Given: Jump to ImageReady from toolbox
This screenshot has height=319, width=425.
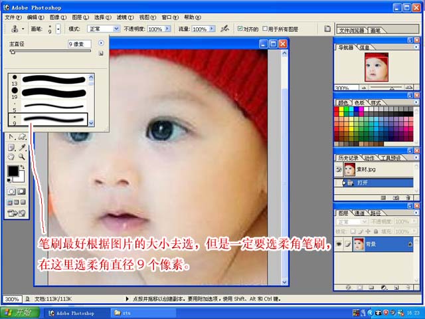Looking at the screenshot, I should [16, 213].
